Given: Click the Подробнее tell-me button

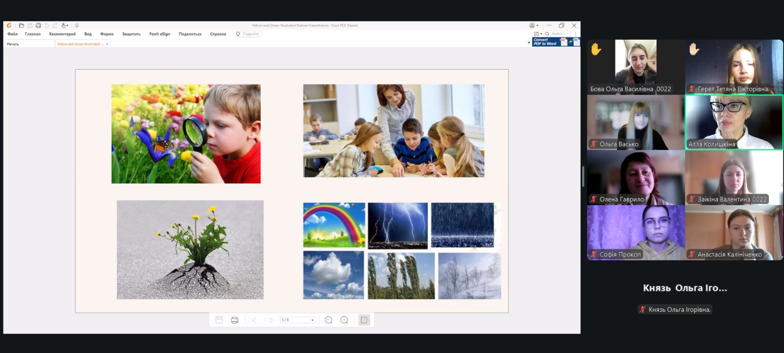Looking at the screenshot, I should (248, 34).
